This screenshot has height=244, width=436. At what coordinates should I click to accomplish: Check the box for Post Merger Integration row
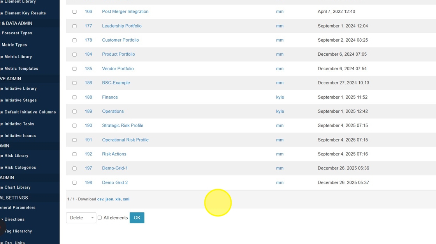click(74, 12)
